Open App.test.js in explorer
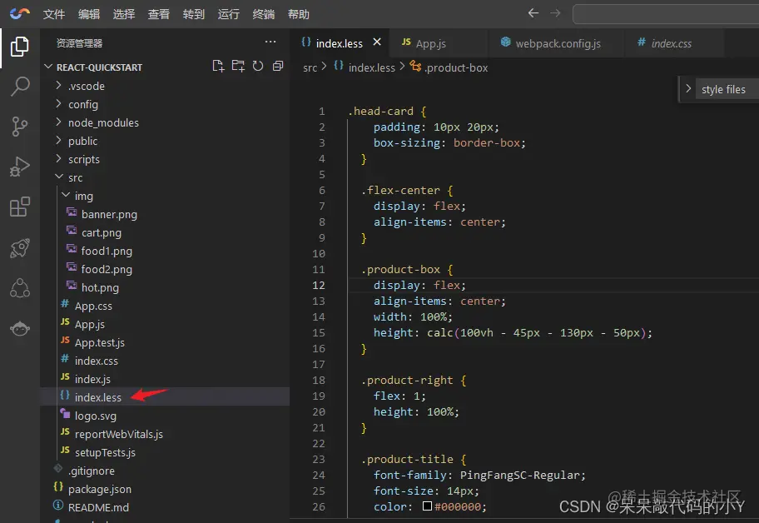 tap(99, 343)
